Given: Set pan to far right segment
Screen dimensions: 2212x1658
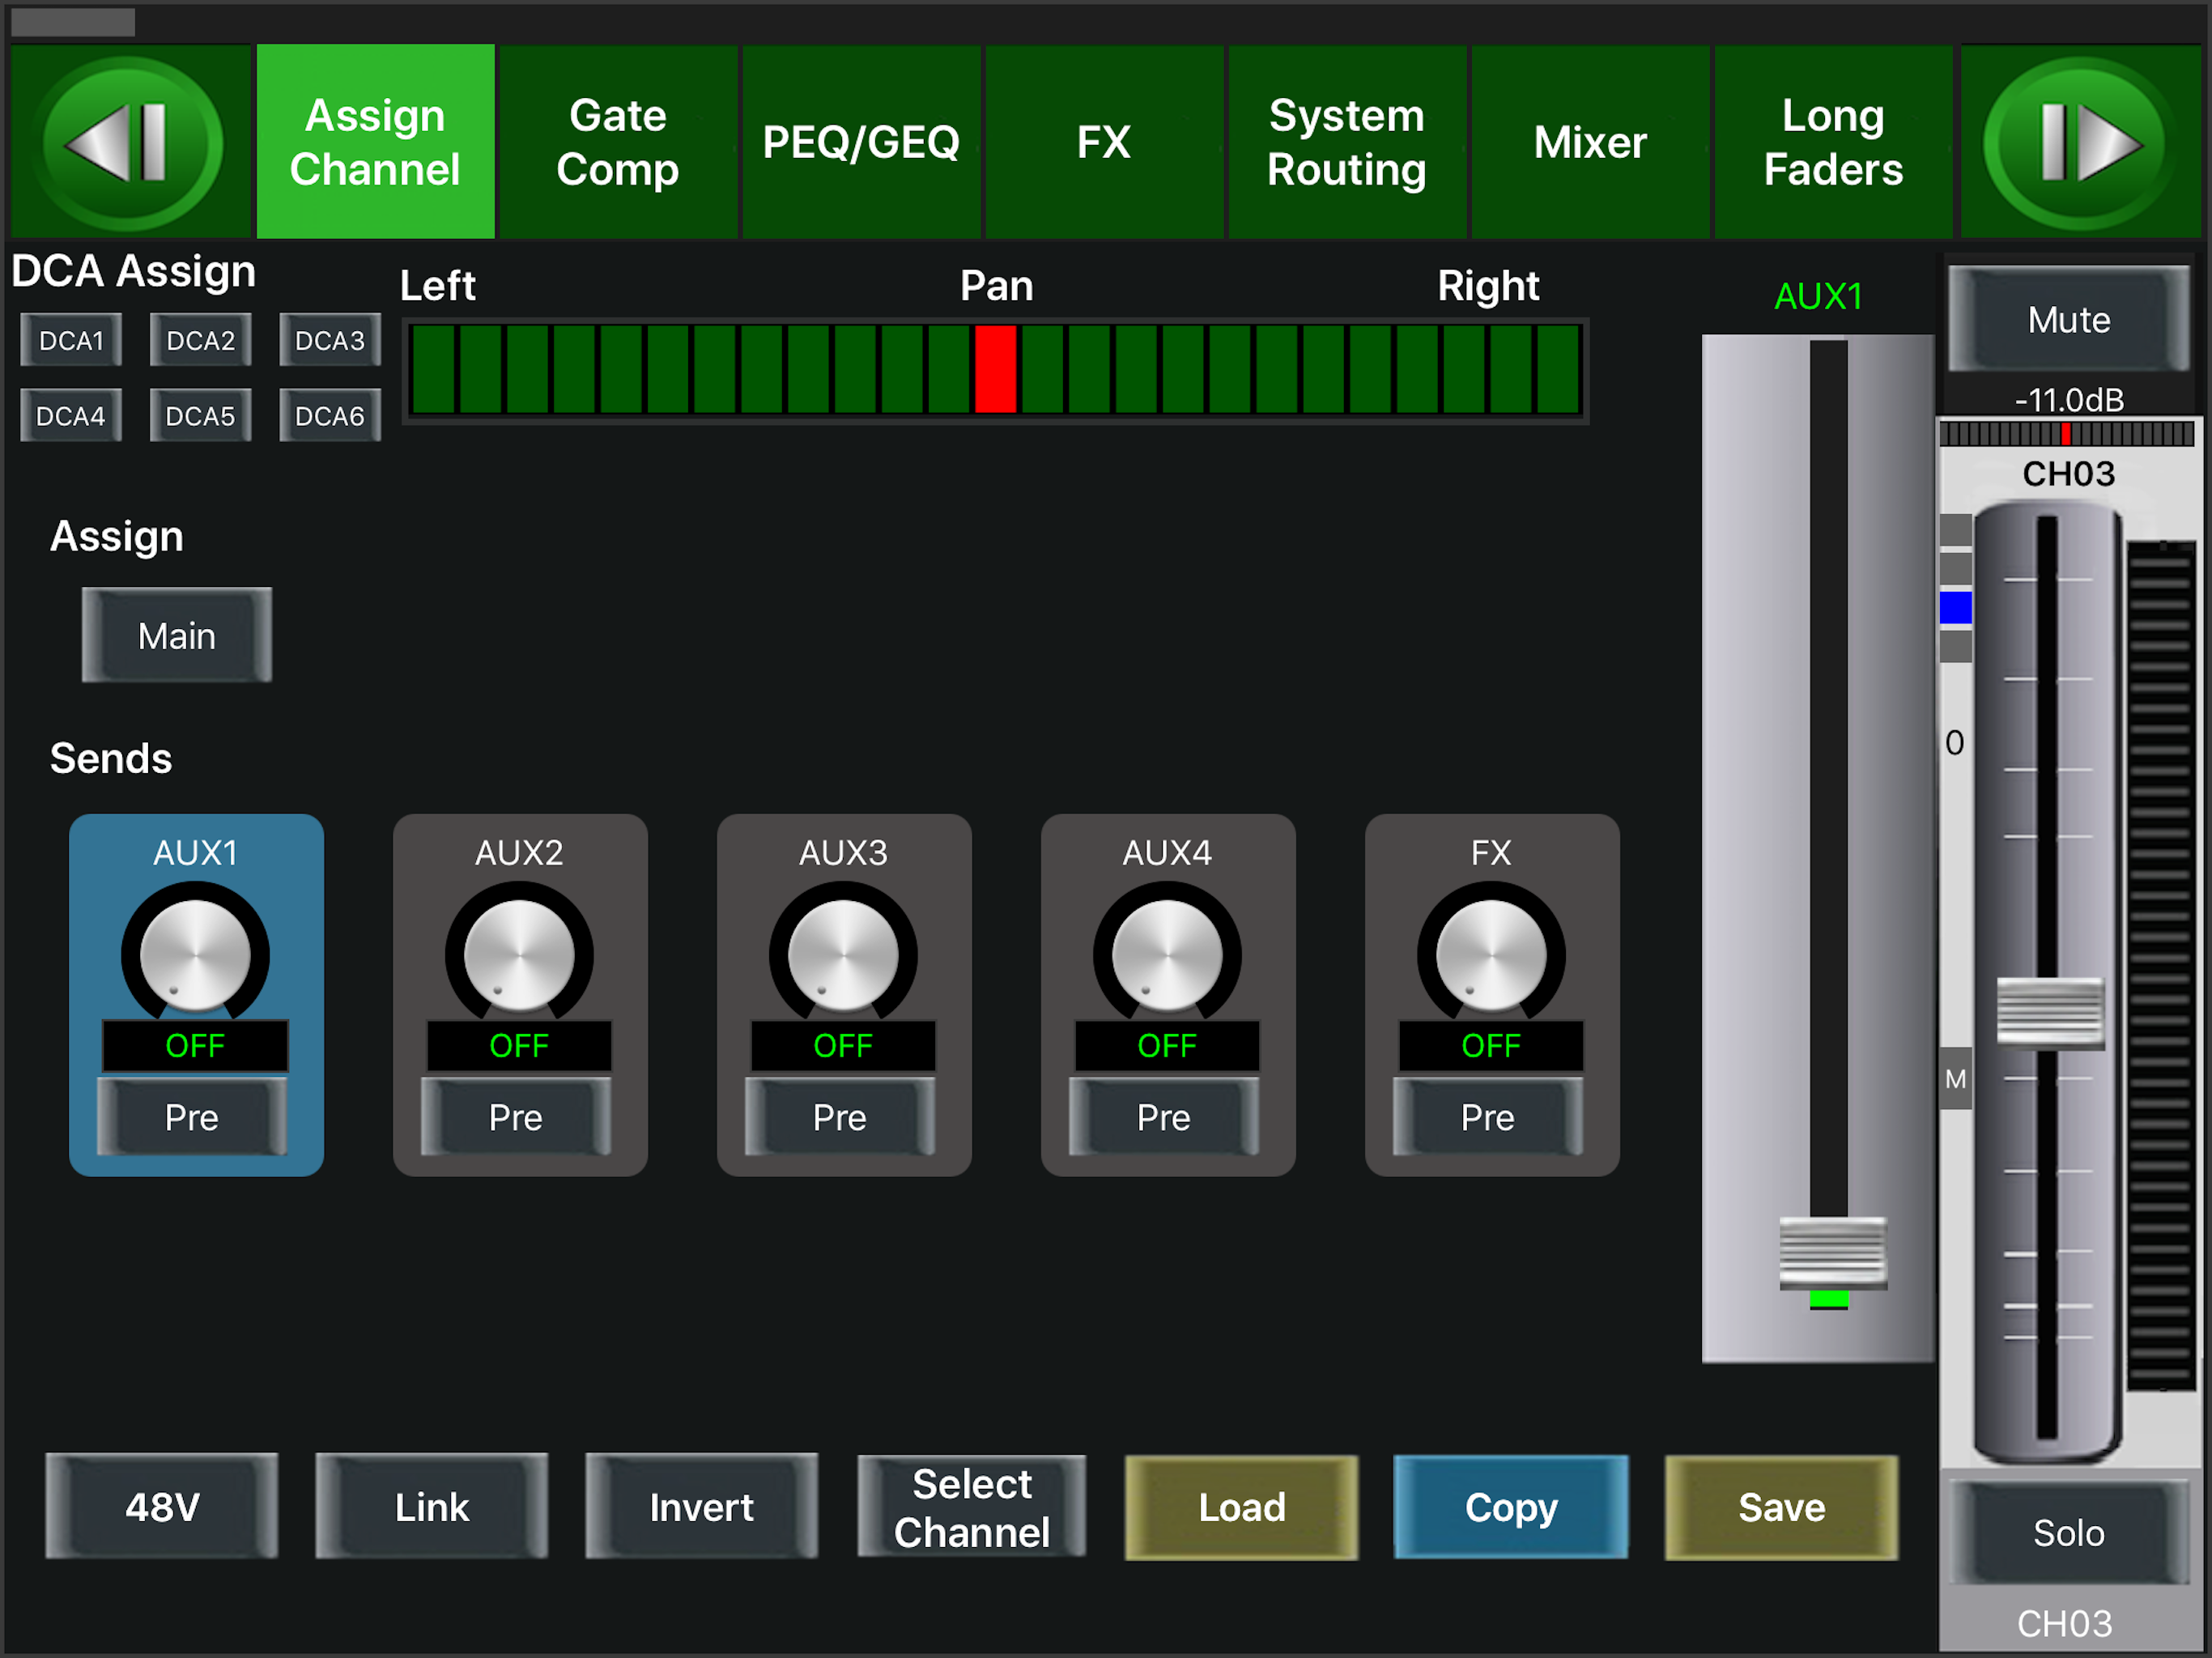Looking at the screenshot, I should coord(1558,369).
